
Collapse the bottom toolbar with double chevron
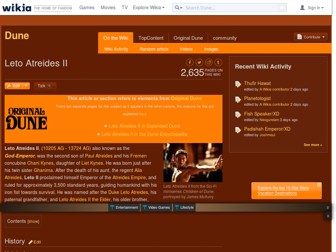[x=328, y=207]
